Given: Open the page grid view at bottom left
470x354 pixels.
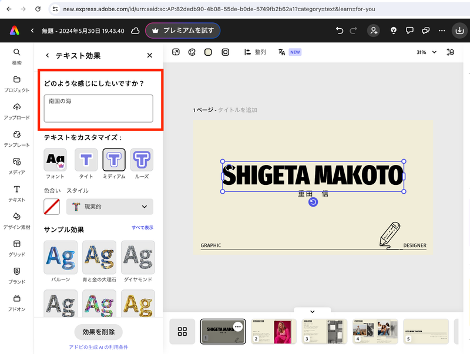Looking at the screenshot, I should (182, 331).
